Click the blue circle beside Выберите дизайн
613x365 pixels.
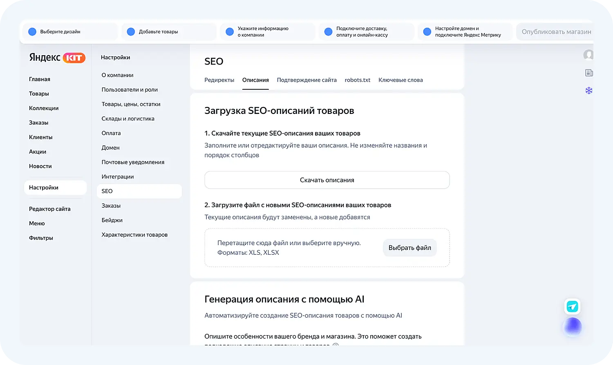(x=32, y=32)
